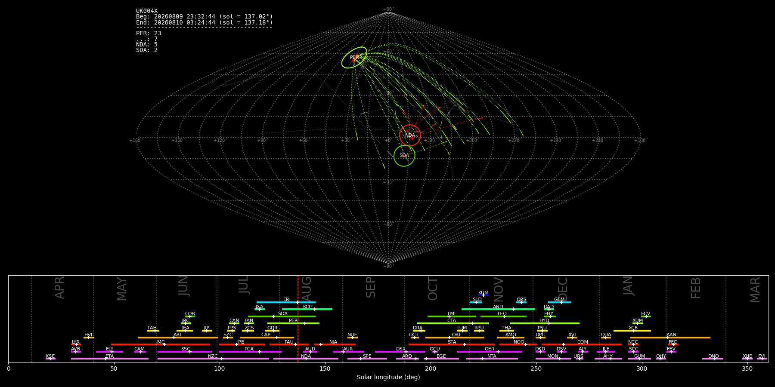Click the AUD shower label in the timeline
This screenshot has width=775, height=387.
(310, 349)
